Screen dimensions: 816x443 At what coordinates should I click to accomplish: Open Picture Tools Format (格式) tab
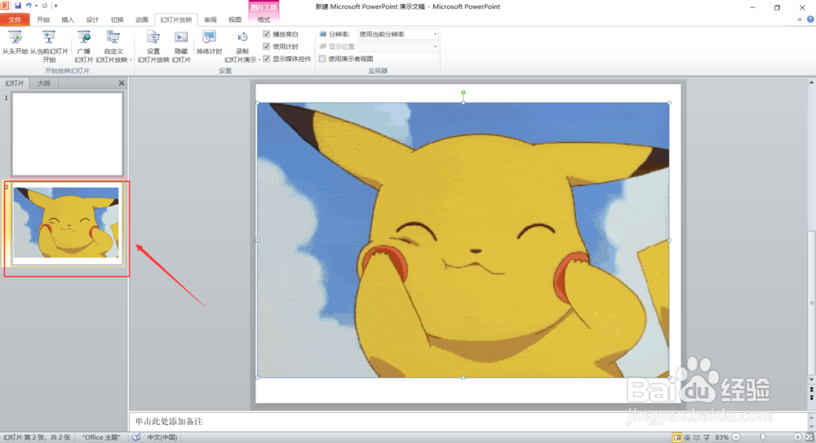point(264,20)
